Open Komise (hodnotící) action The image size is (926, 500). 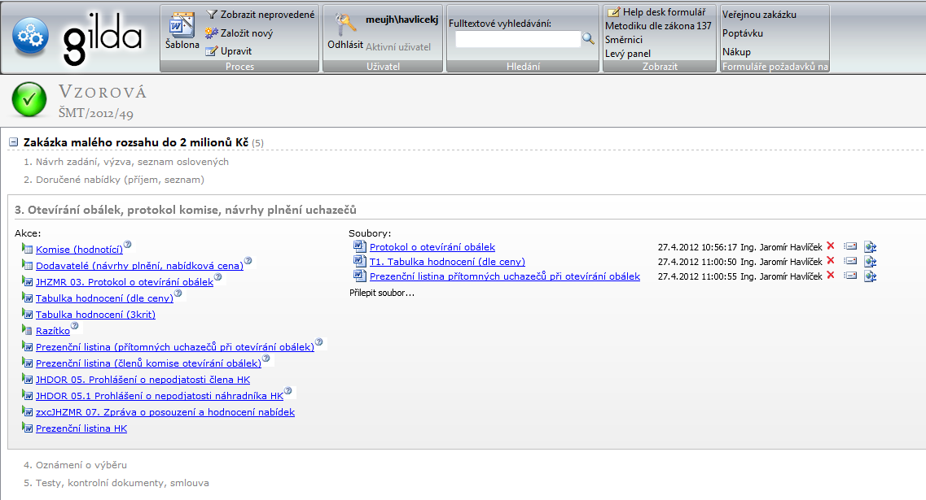[79, 250]
